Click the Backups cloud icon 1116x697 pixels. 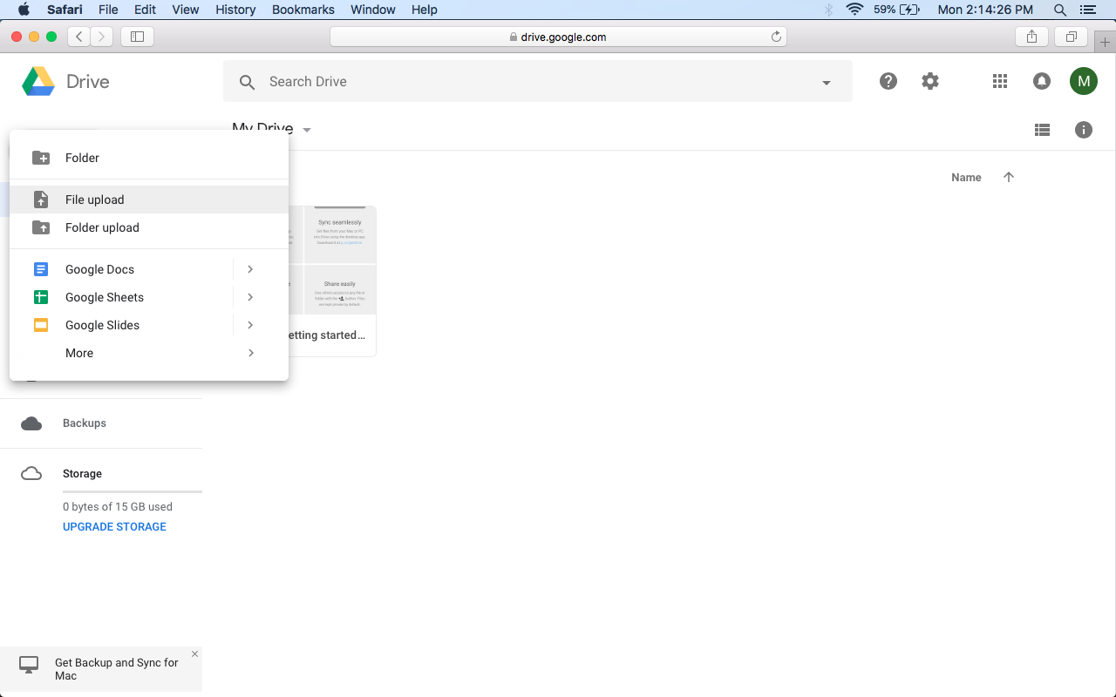pyautogui.click(x=31, y=423)
